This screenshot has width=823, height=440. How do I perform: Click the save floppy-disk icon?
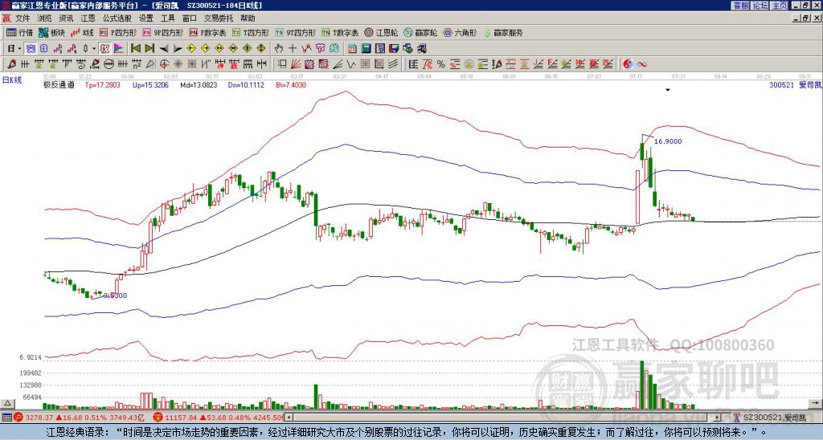(x=394, y=49)
